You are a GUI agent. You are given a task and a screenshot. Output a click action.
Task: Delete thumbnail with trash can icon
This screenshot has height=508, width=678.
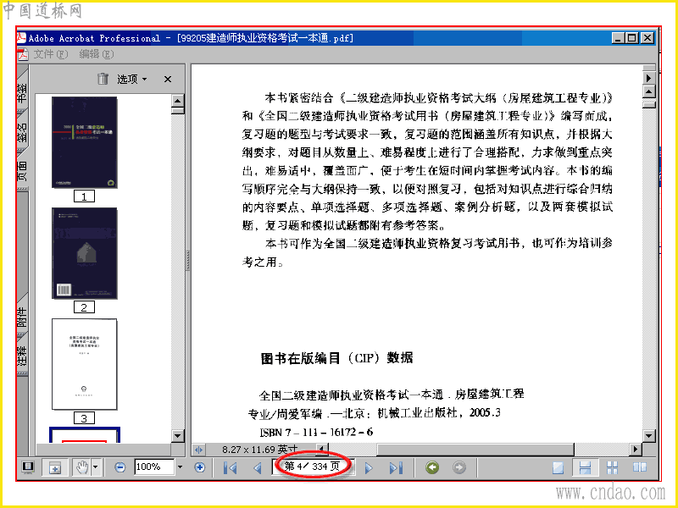tap(103, 79)
